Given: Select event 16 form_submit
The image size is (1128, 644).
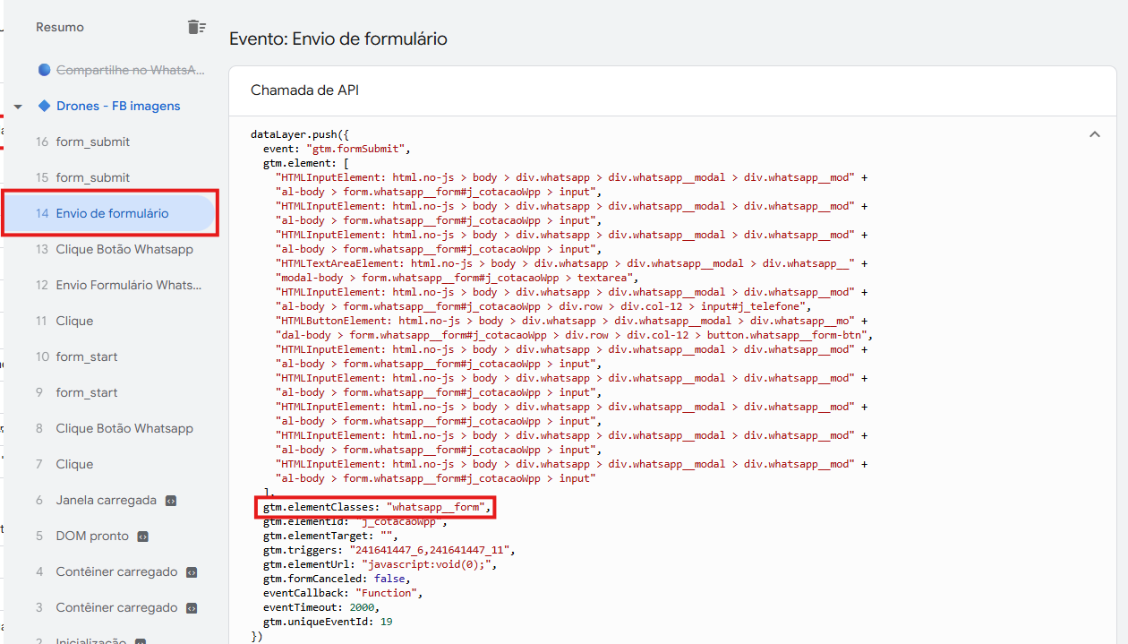Looking at the screenshot, I should coord(92,142).
